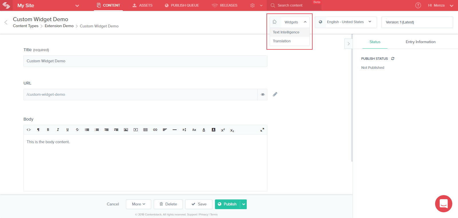Open the font size tool

pos(184,130)
